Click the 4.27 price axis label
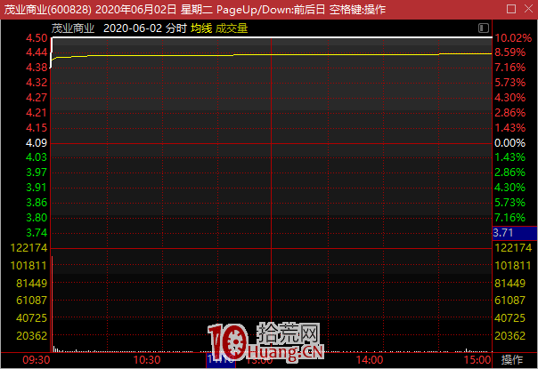The width and height of the screenshot is (538, 369). point(37,98)
